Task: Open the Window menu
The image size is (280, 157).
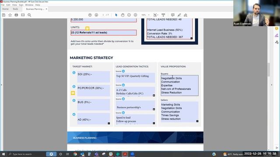Action: (29, 5)
